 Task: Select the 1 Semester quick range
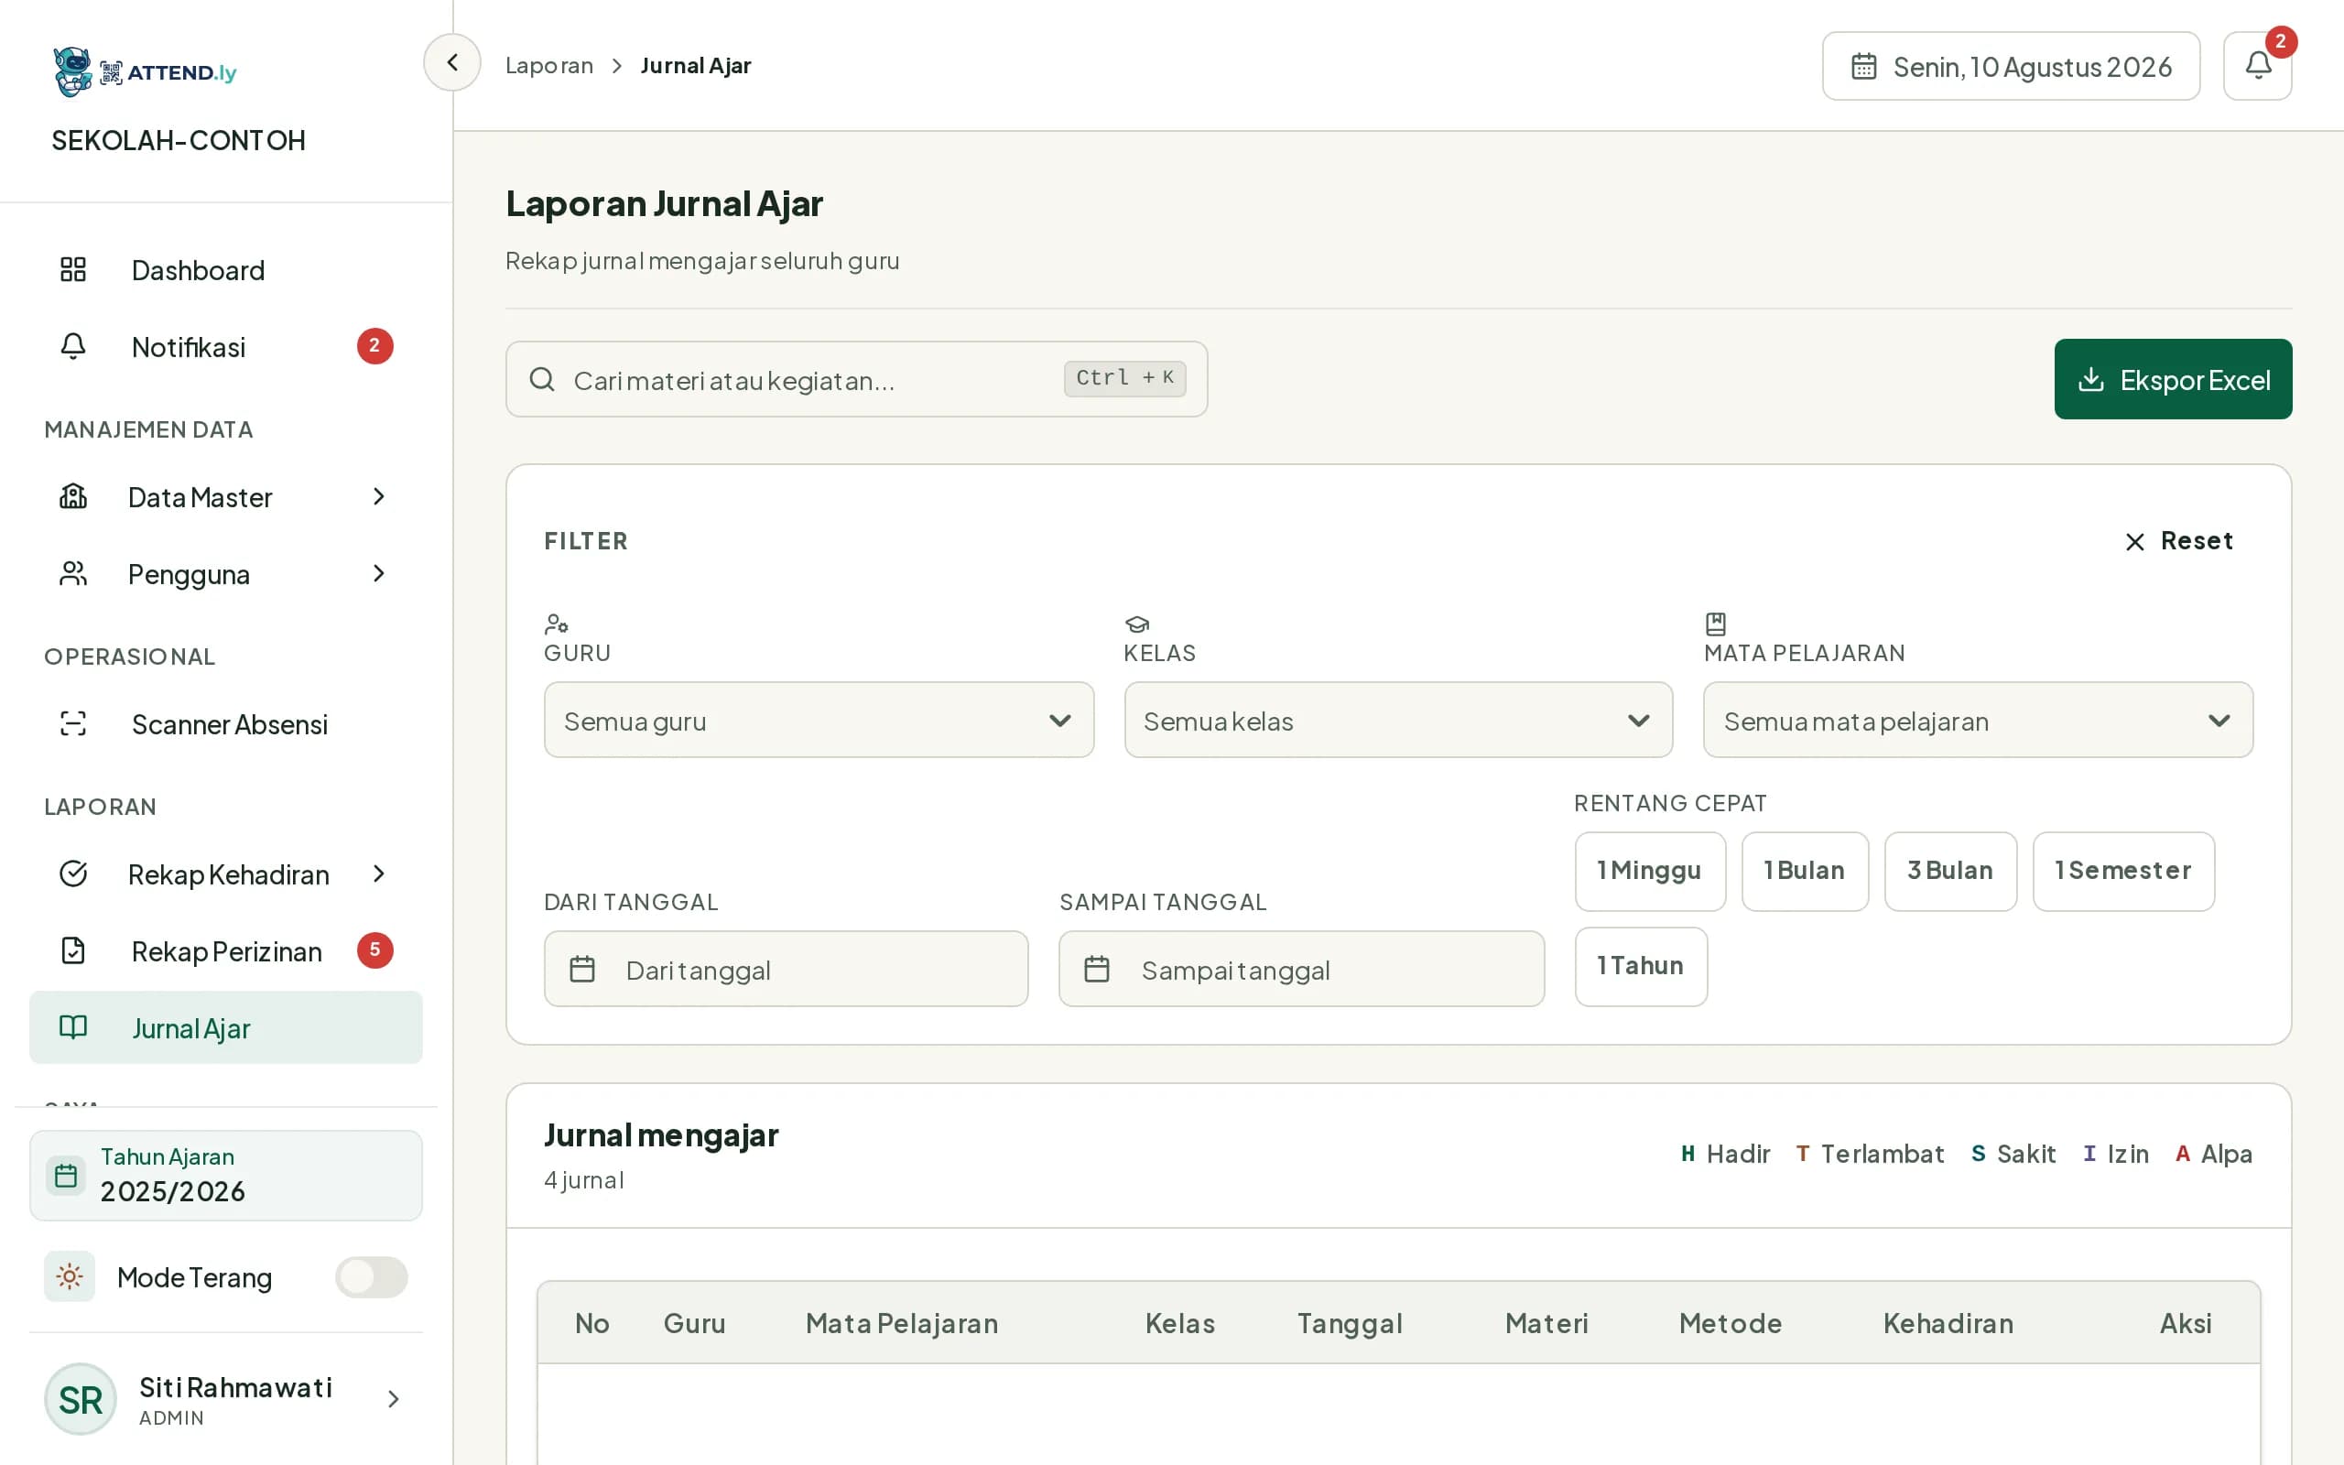tap(2123, 871)
